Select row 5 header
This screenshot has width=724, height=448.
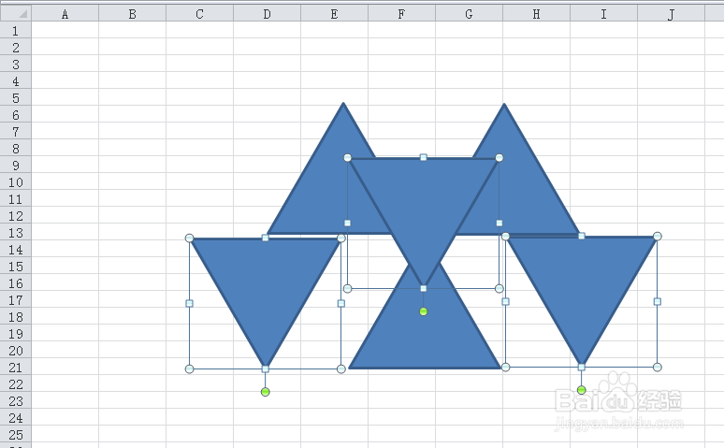pos(16,97)
